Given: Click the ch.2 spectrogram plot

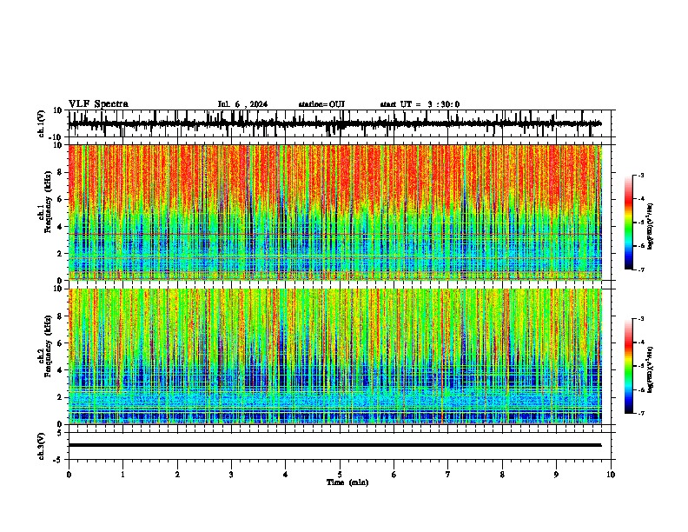Looking at the screenshot, I should click(x=335, y=356).
